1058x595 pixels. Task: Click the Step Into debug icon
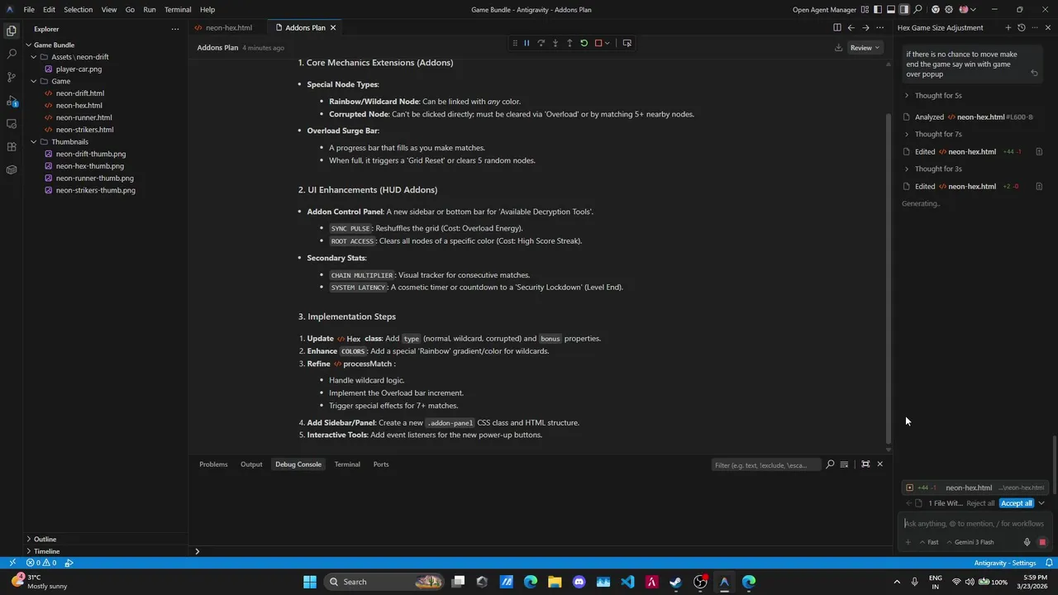pos(555,43)
